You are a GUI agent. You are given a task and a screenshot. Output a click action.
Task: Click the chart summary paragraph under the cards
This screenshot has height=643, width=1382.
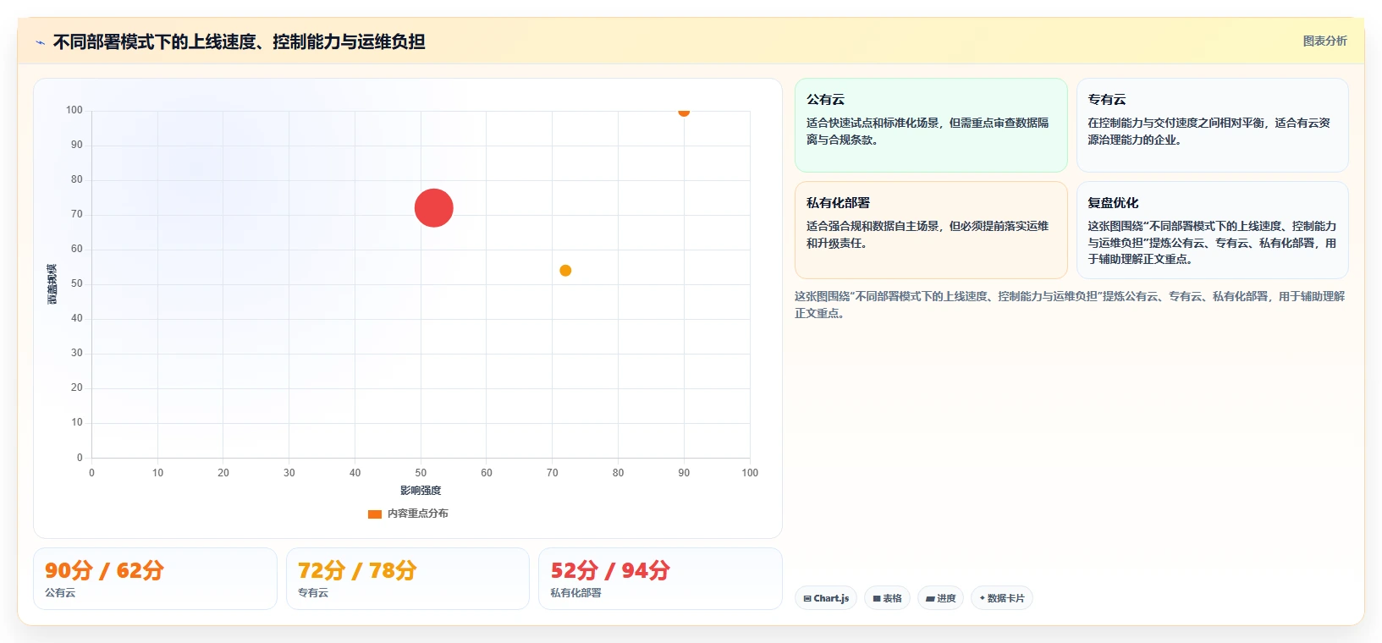1070,305
